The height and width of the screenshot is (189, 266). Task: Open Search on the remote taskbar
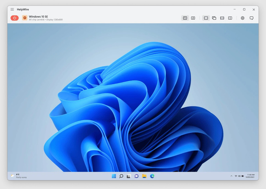pyautogui.click(x=121, y=176)
